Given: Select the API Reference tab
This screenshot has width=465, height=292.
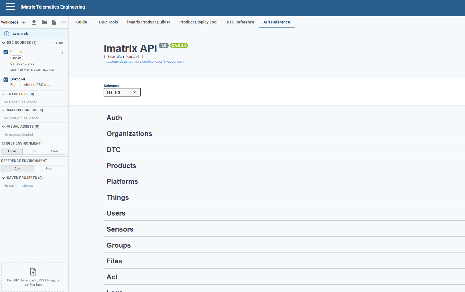Looking at the screenshot, I should tap(277, 22).
